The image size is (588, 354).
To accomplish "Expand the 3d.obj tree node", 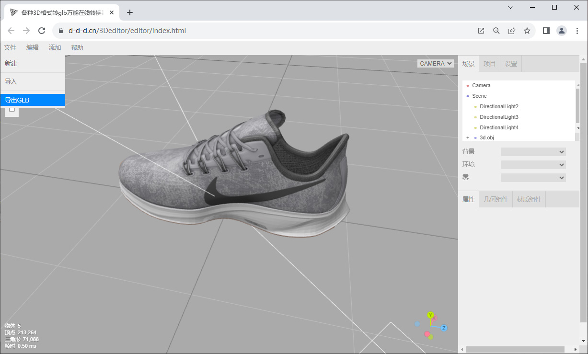I will [x=468, y=138].
